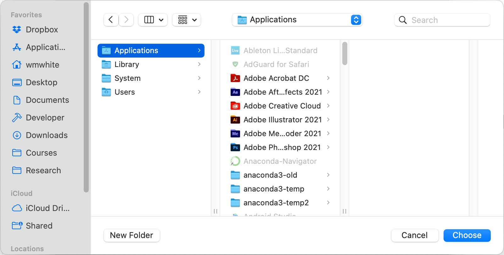This screenshot has height=255, width=504.
Task: Open the item grouping options dropdown
Action: pos(187,20)
